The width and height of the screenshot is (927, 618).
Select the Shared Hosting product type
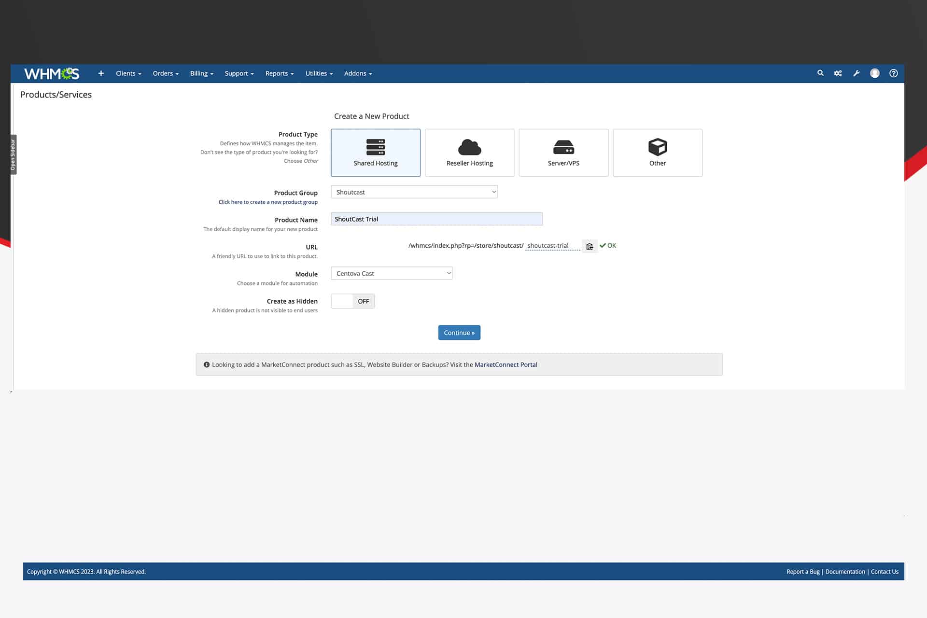[x=376, y=153]
